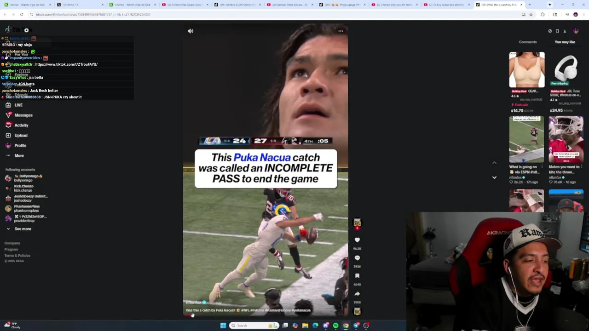Screen dimensions: 589x331
Task: Open a new browser tab
Action: pos(529,5)
